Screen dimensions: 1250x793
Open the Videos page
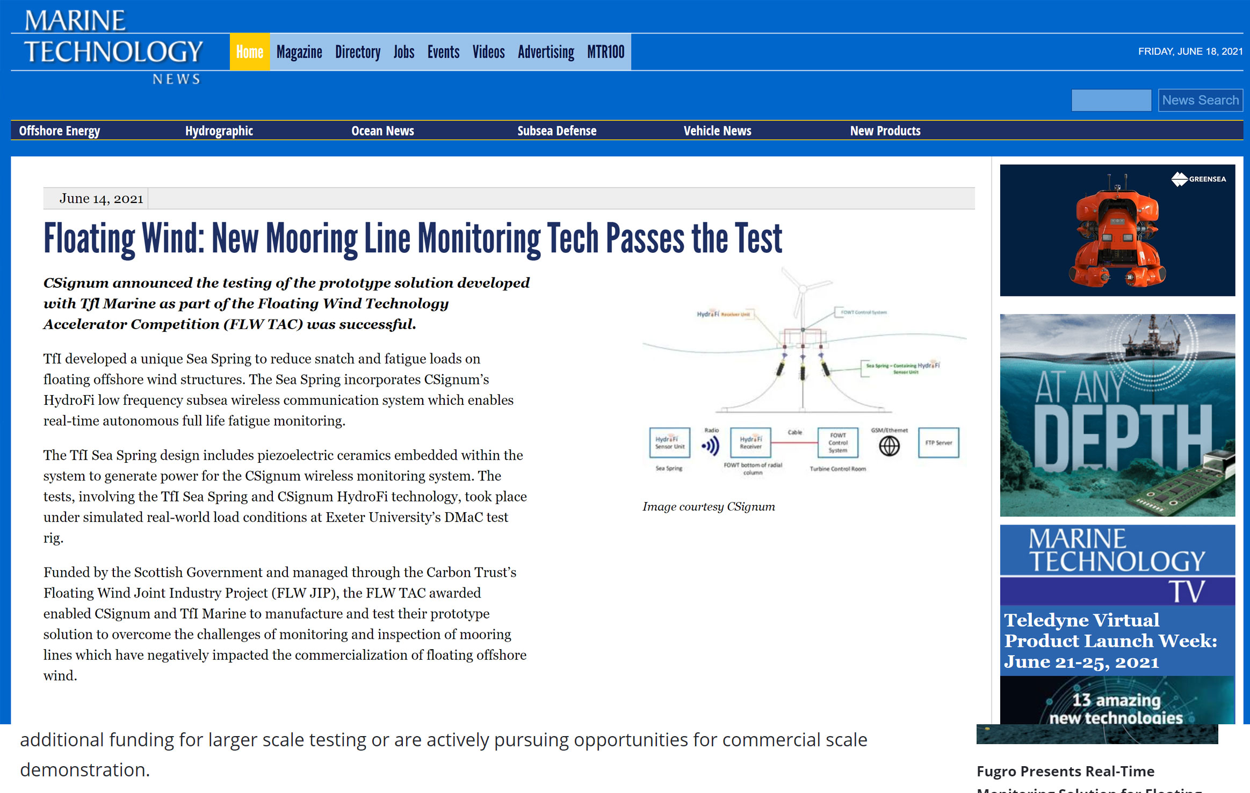[x=488, y=52]
